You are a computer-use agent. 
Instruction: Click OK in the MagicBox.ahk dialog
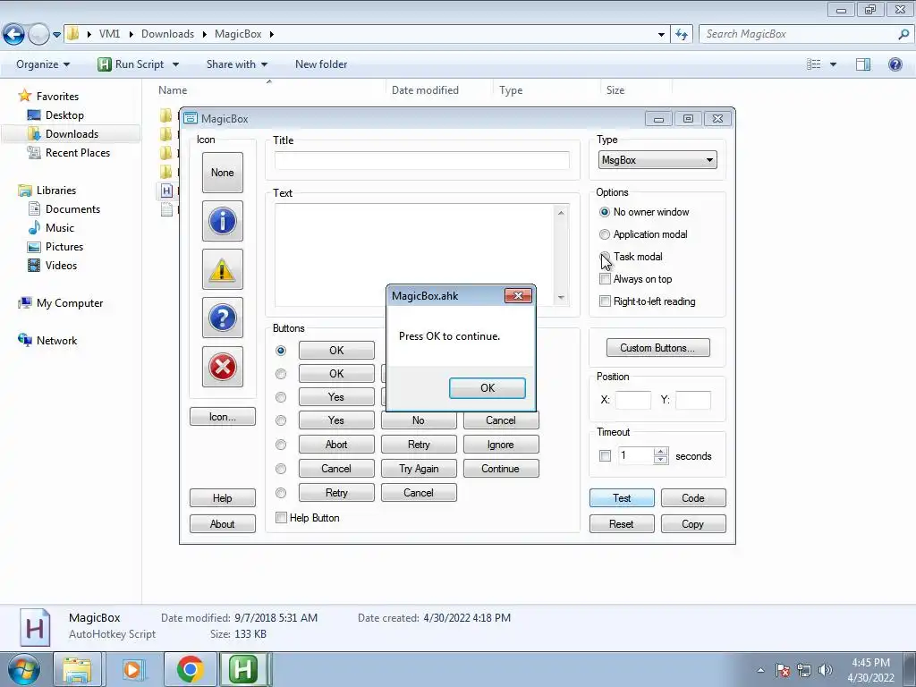point(488,388)
